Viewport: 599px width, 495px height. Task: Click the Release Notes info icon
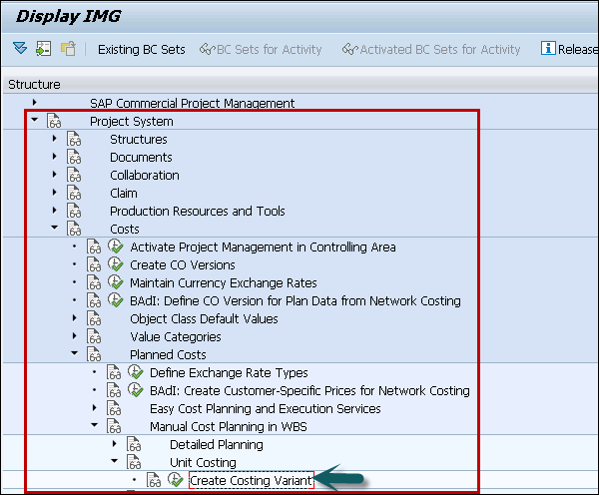[x=548, y=49]
